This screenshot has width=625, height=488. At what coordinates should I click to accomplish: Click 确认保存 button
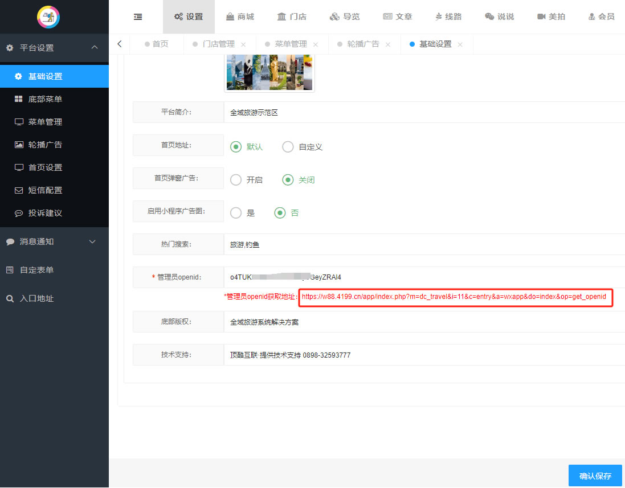click(x=595, y=476)
